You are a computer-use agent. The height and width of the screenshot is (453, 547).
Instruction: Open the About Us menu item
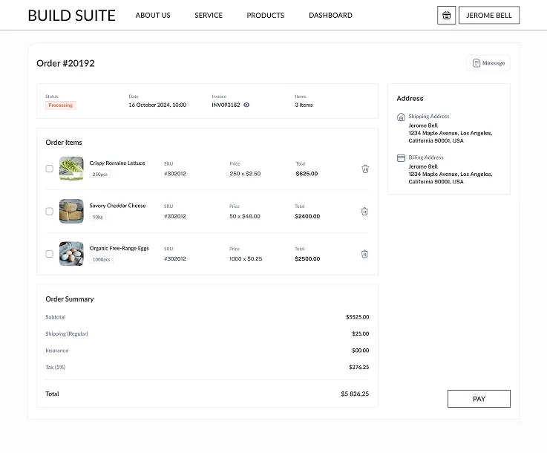coord(153,16)
